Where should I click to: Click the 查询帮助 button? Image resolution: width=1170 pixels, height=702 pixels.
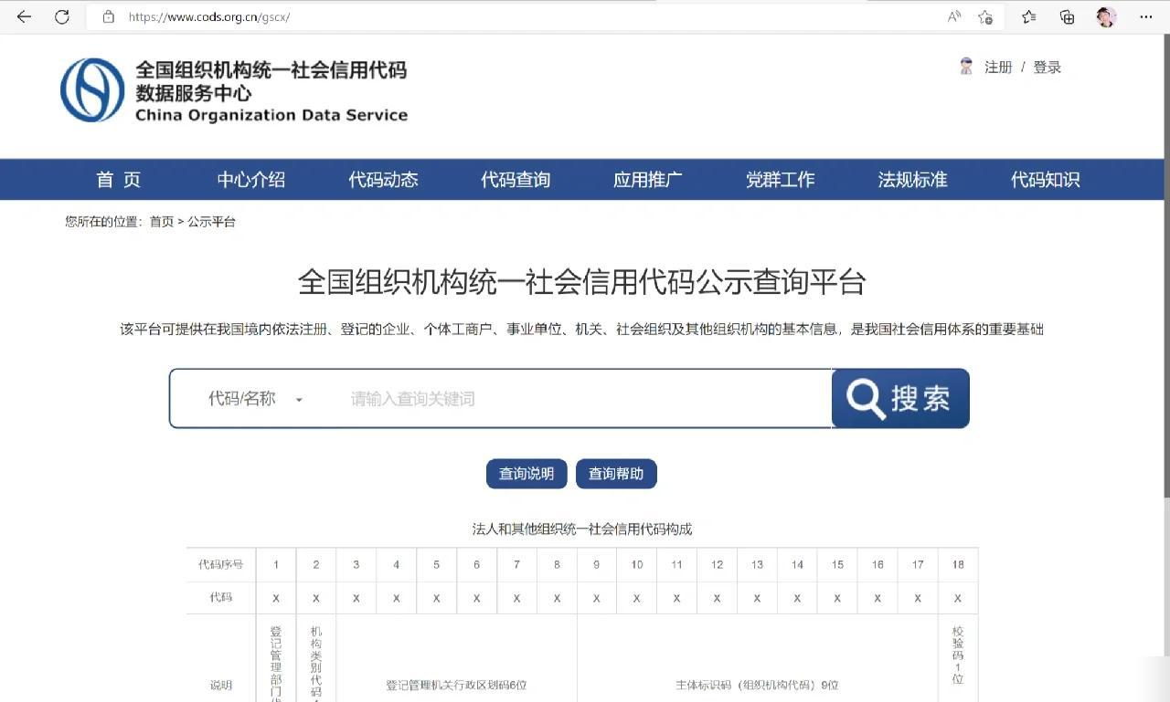[x=616, y=474]
